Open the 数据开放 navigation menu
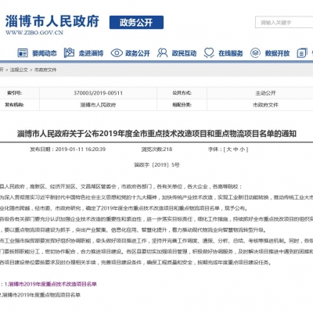The image size is (313, 313). pos(277,53)
